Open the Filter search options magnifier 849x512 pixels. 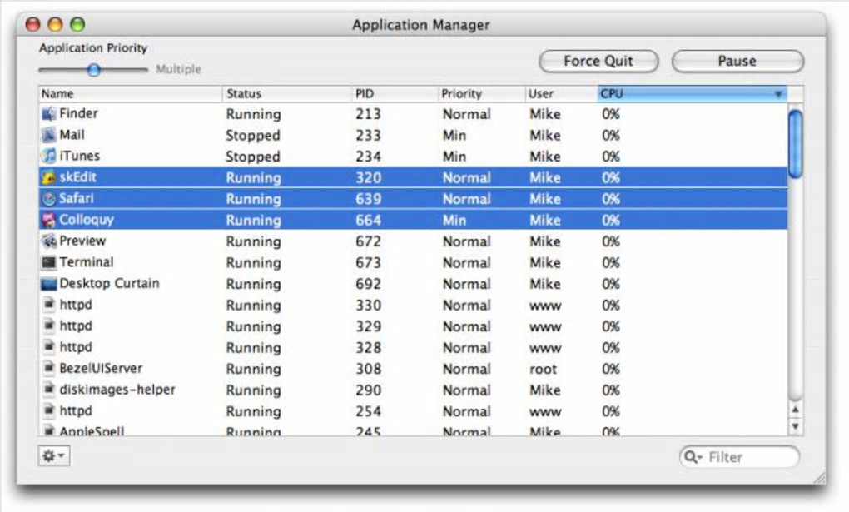(693, 457)
